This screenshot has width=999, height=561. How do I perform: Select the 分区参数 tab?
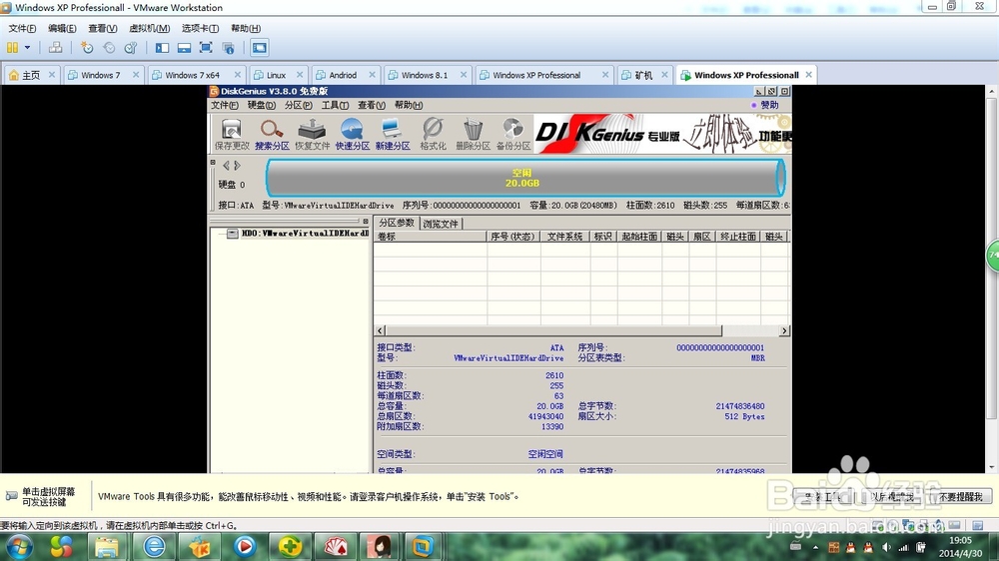point(397,223)
